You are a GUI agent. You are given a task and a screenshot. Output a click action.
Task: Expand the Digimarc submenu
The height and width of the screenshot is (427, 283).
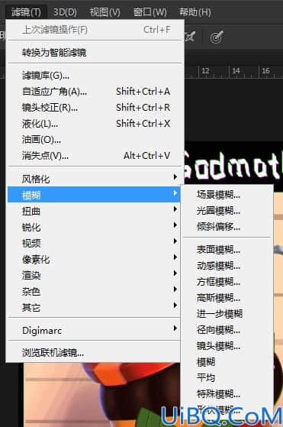coord(94,330)
